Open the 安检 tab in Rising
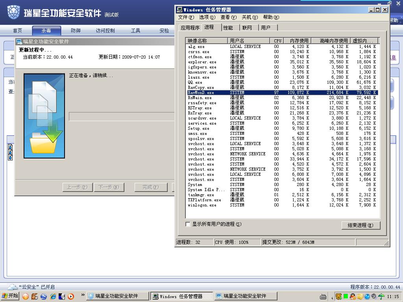This screenshot has width=403, height=302. point(164,31)
